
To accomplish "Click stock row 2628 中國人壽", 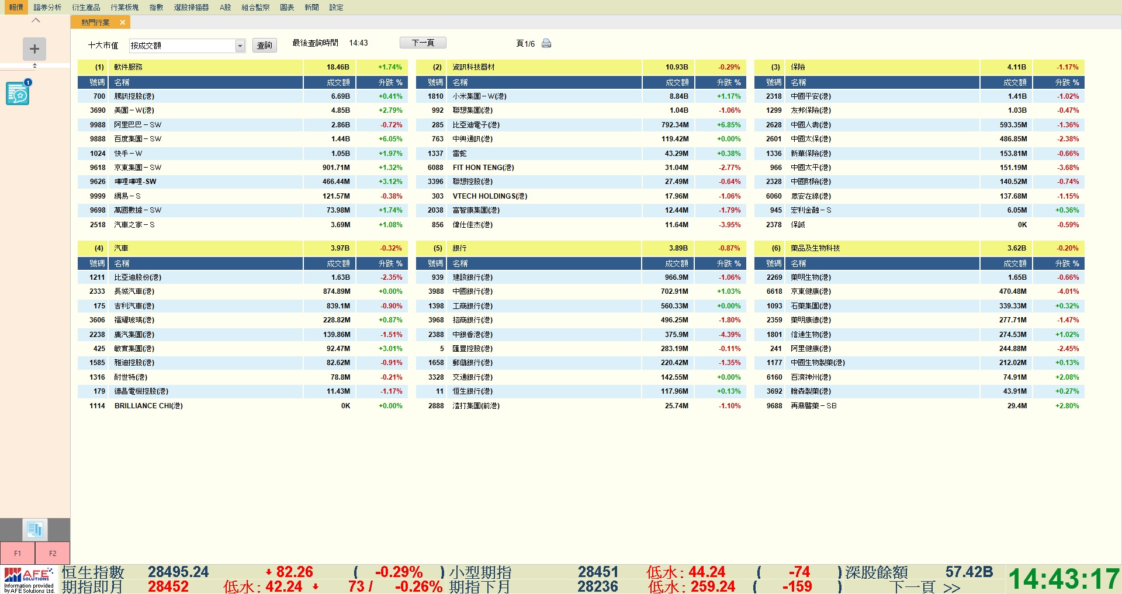I will coord(919,125).
